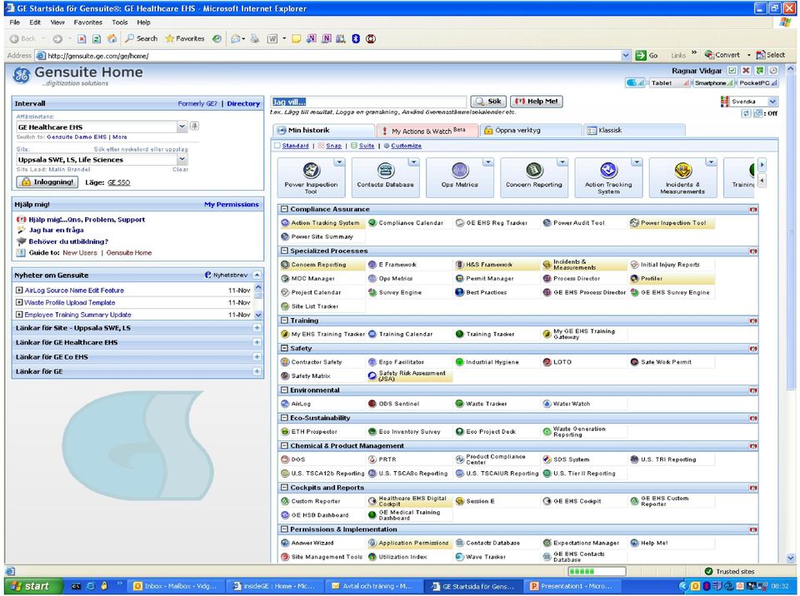Click the Help Me! button
This screenshot has height=596, width=800.
click(x=536, y=102)
